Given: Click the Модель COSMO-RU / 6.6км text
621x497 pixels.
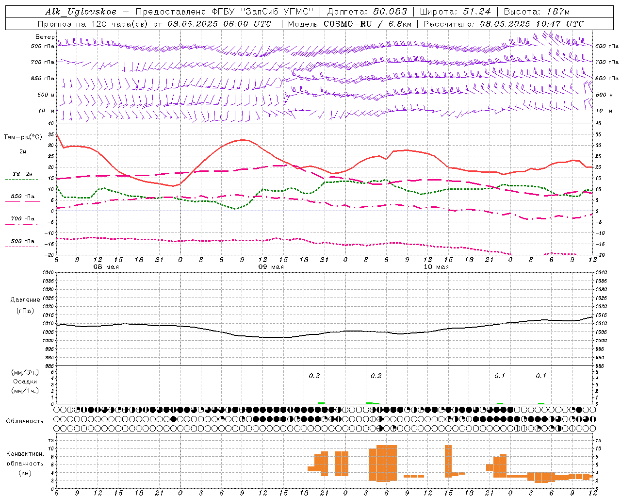Looking at the screenshot, I should 350,24.
